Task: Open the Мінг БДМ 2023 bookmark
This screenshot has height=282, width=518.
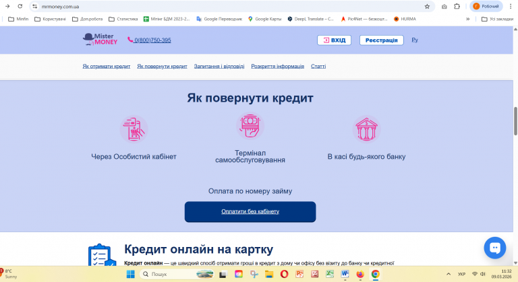Action: click(167, 19)
